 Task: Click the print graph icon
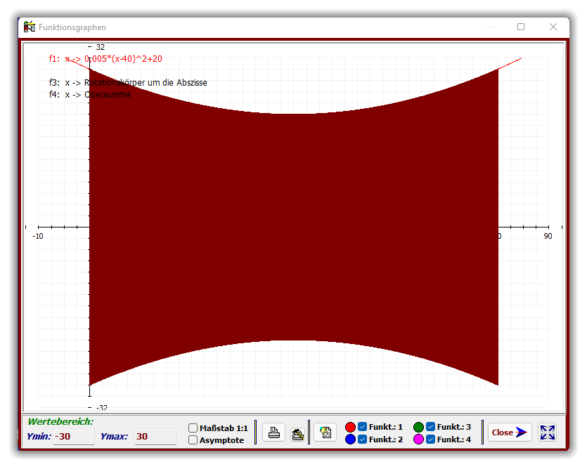coord(274,432)
